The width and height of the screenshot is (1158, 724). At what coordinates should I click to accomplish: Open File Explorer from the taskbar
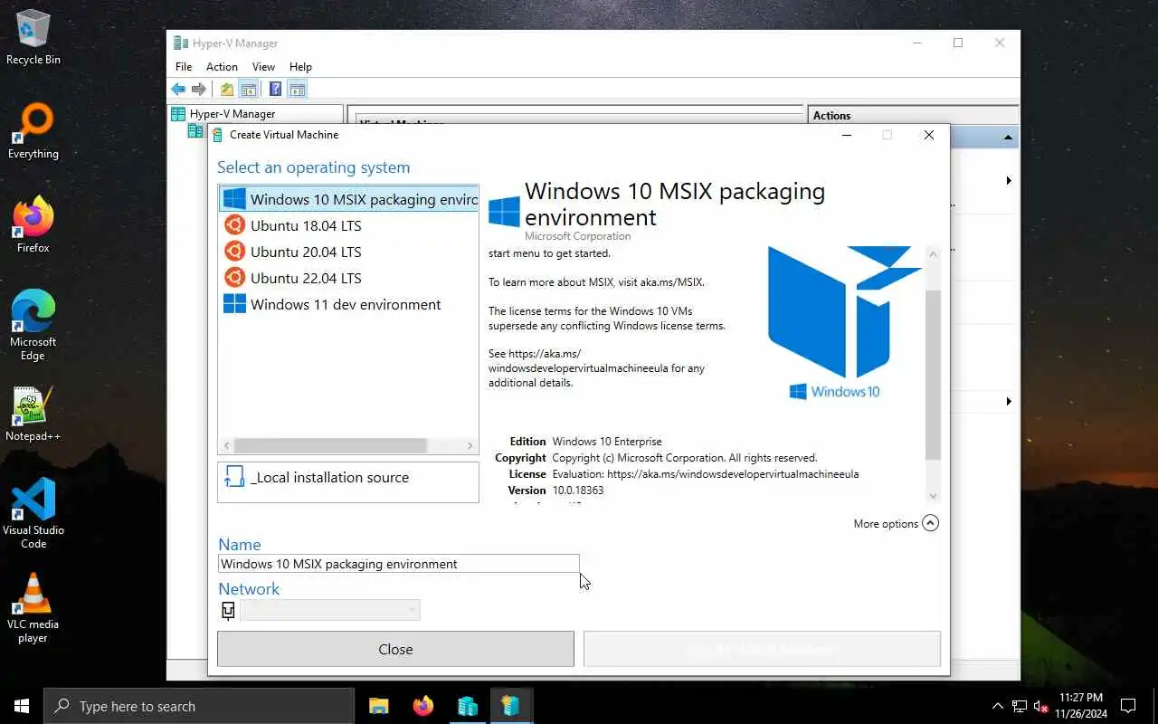tap(379, 706)
